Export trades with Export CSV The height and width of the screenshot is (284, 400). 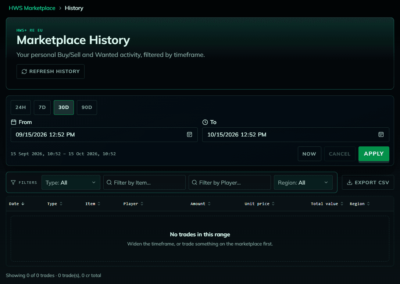368,182
